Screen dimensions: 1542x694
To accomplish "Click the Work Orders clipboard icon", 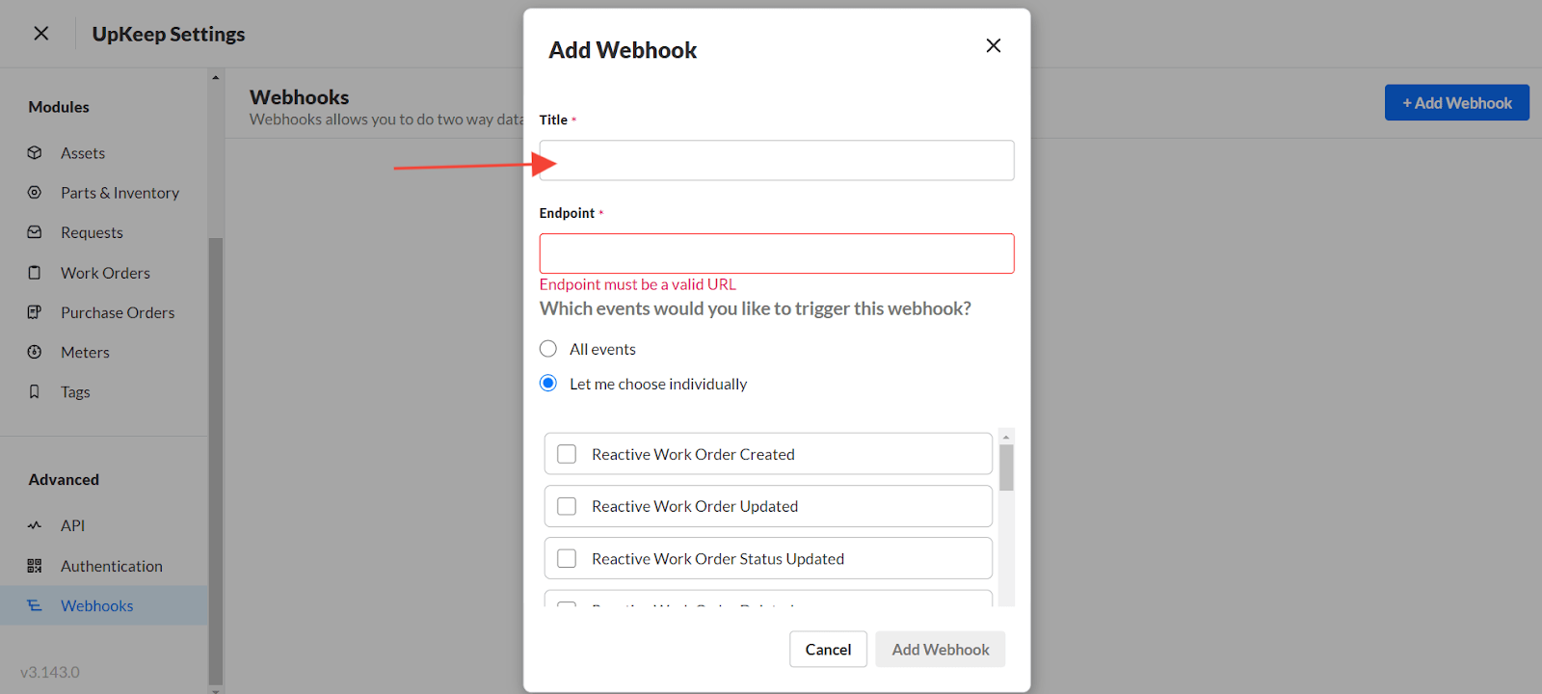I will click(35, 272).
